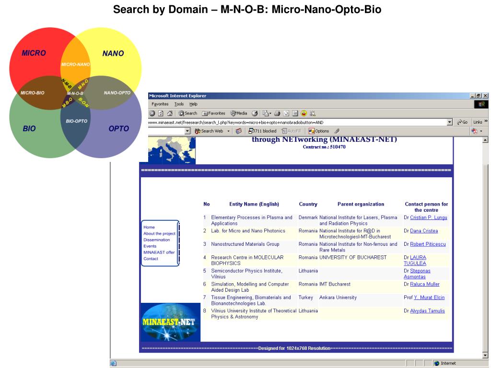
Task: Open Alvydas Tamulis contact link
Action: pos(427,310)
